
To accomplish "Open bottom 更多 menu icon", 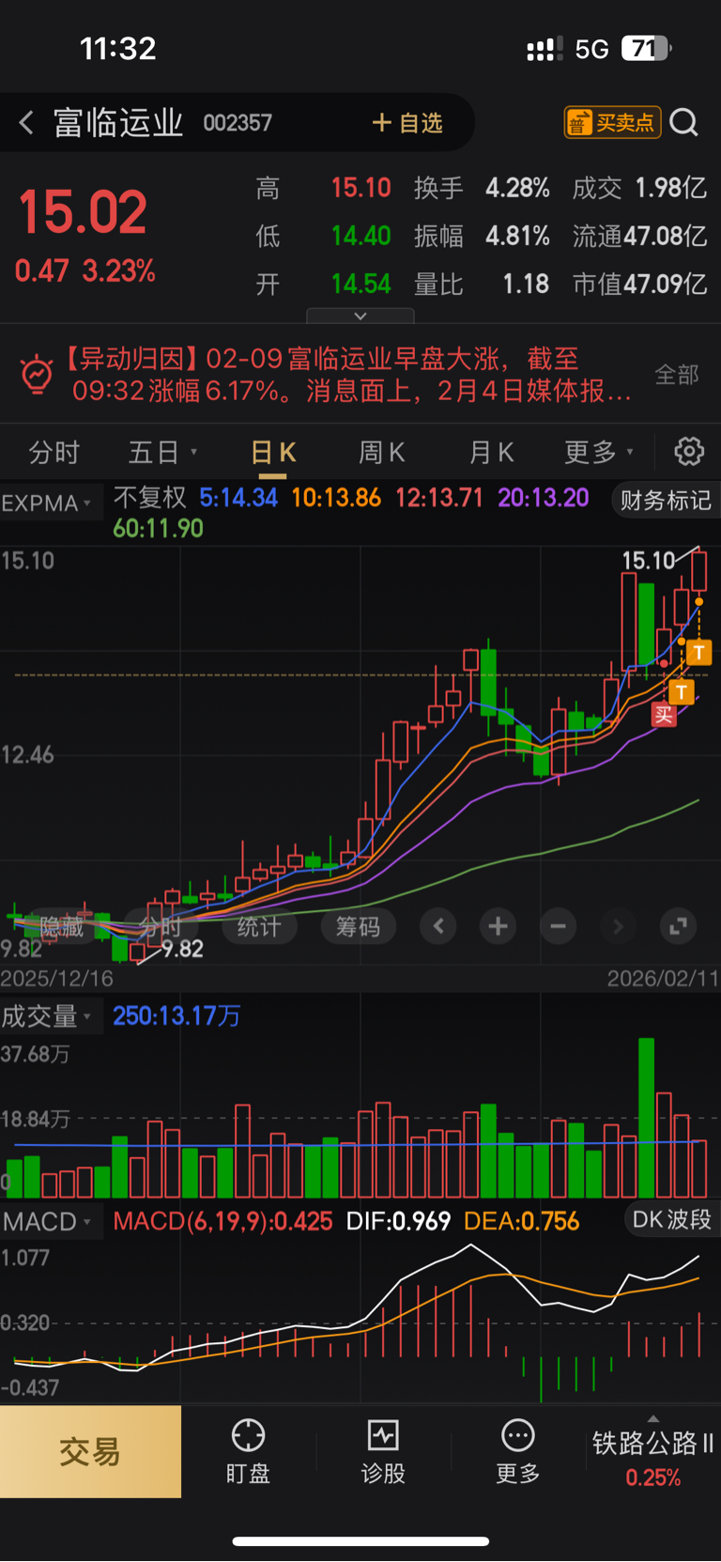I will point(518,1452).
